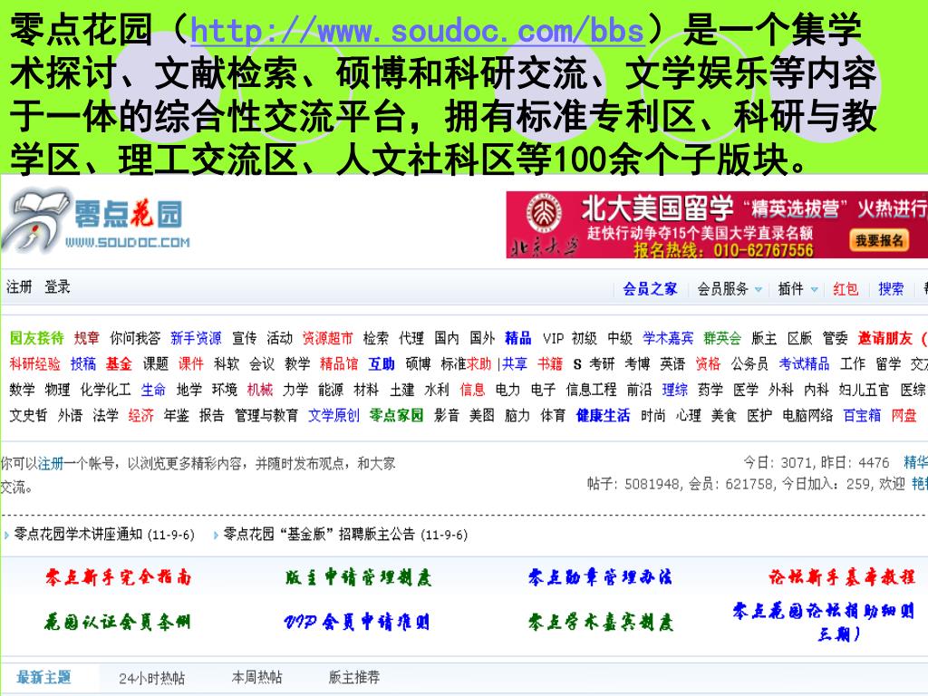Select the 精品 forum link
Image resolution: width=928 pixels, height=696 pixels.
point(517,338)
